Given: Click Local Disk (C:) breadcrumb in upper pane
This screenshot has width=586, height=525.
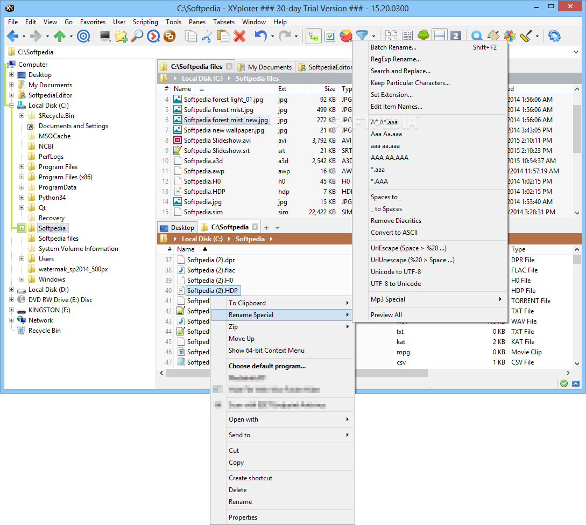Looking at the screenshot, I should tap(202, 79).
